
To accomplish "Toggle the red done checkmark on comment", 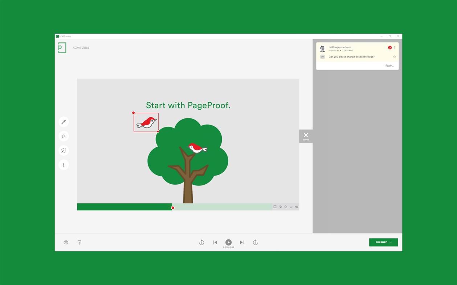I will tap(390, 47).
